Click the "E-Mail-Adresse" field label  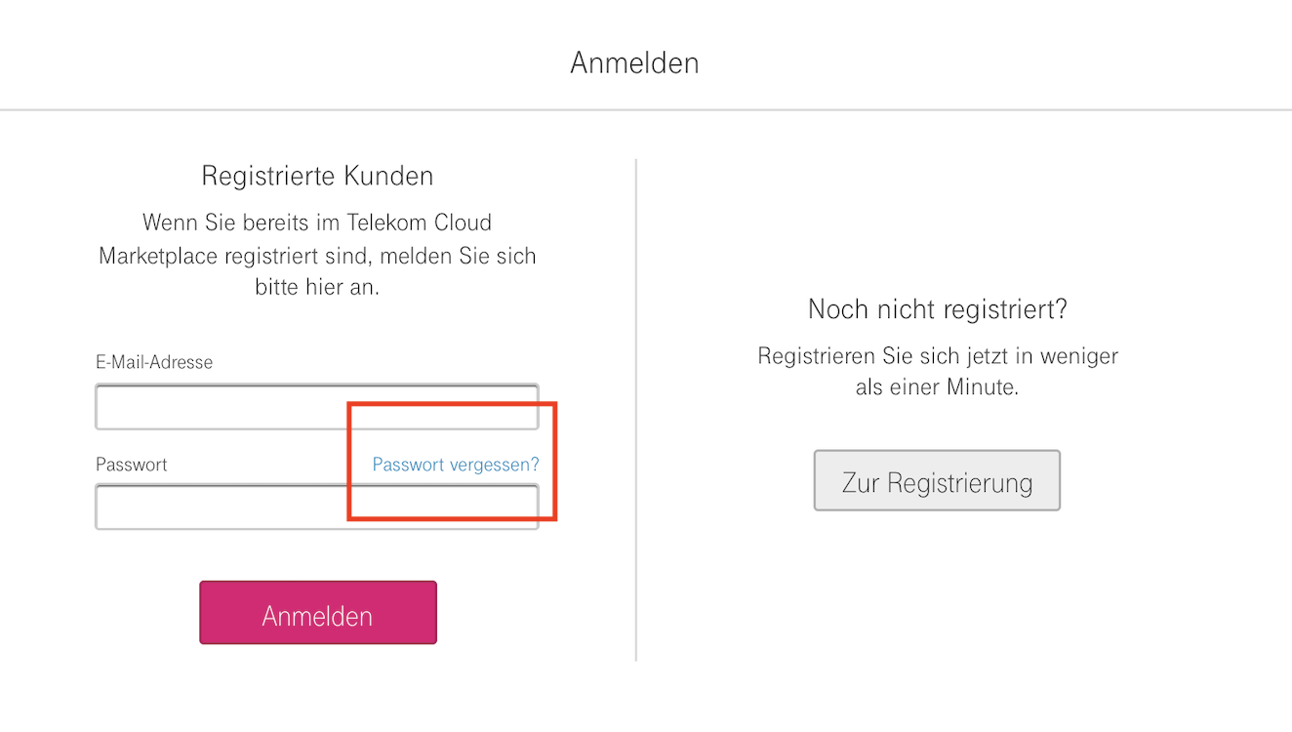coord(154,362)
